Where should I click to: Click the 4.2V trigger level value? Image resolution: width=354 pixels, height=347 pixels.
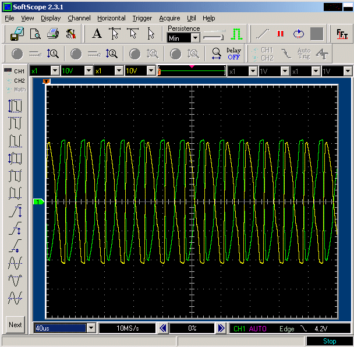(x=321, y=329)
